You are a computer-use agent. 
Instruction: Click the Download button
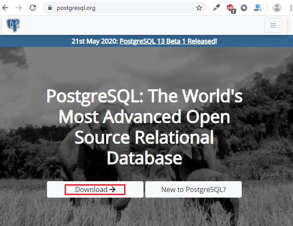pos(95,189)
